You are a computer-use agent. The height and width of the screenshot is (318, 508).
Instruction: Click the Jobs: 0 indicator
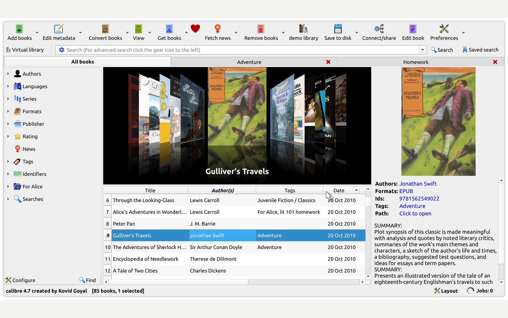point(480,291)
